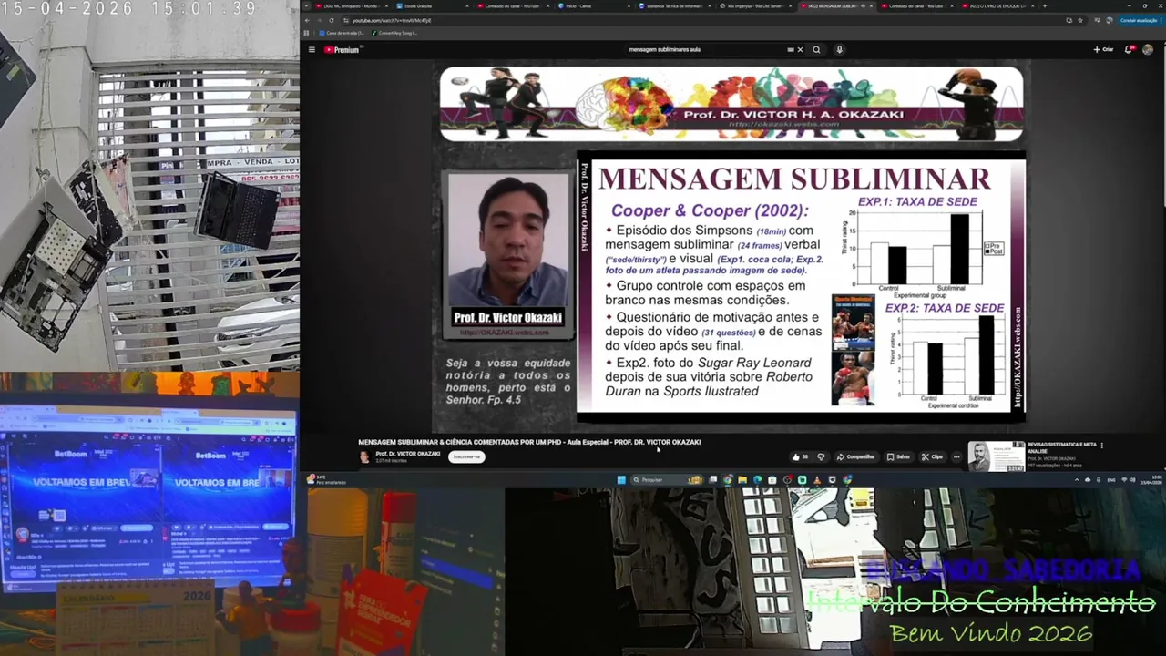Viewport: 1166px width, 656px height.
Task: Open options menu for recommended video
Action: click(x=1102, y=446)
